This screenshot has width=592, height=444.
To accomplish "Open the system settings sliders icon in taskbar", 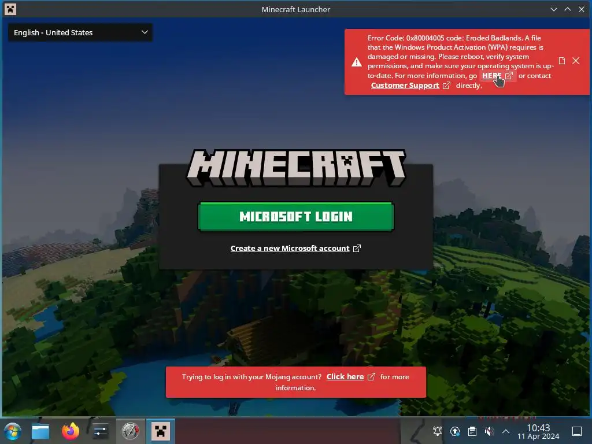I will click(101, 431).
